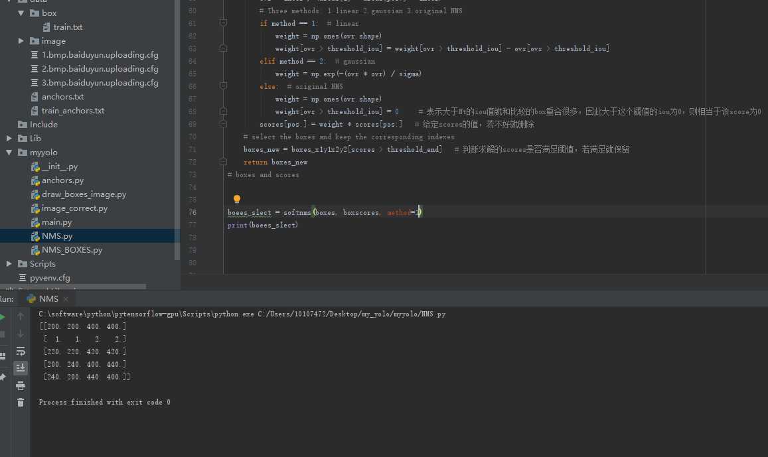Expand the image folder
Screen dimensions: 768x457
tap(21, 41)
